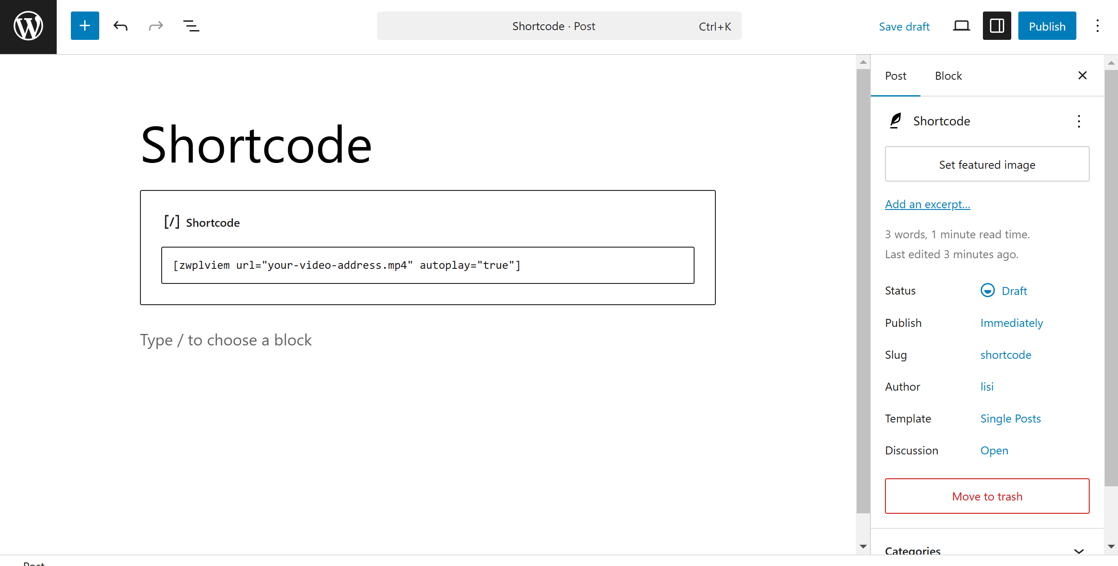This screenshot has height=566, width=1118.
Task: Change the post status from Draft
Action: point(1014,291)
